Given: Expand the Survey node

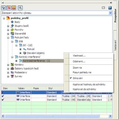Looking at the screenshot, I should pyautogui.click(x=8, y=77).
